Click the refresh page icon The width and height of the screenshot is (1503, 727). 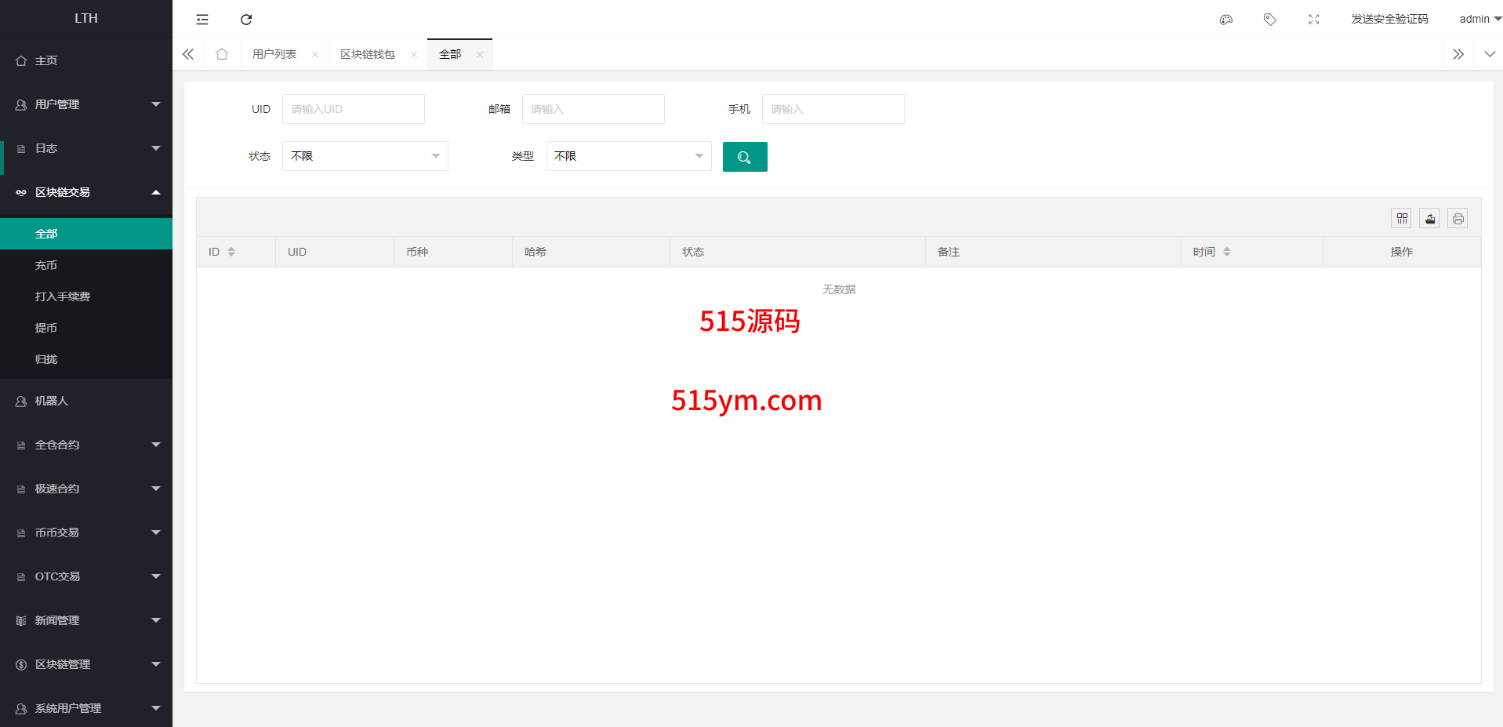[x=246, y=20]
